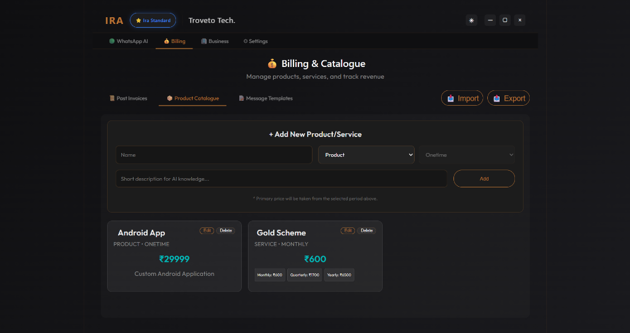The image size is (630, 333).
Task: Minimize the IRA window
Action: 490,20
